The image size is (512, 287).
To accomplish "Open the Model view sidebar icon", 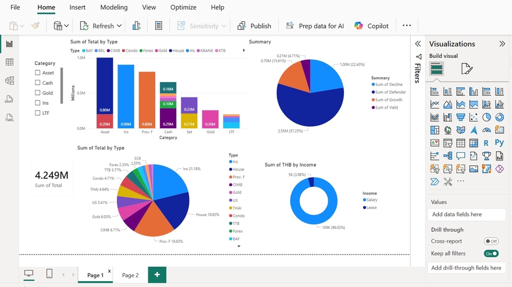I will tap(10, 80).
